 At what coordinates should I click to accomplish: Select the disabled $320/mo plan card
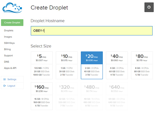(x=67, y=96)
